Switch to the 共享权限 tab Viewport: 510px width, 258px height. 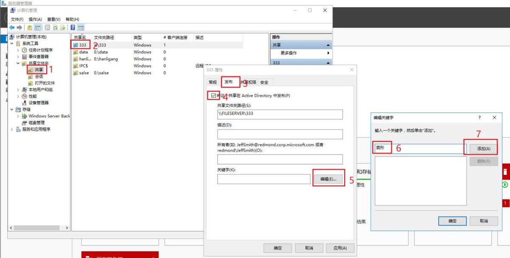click(249, 81)
